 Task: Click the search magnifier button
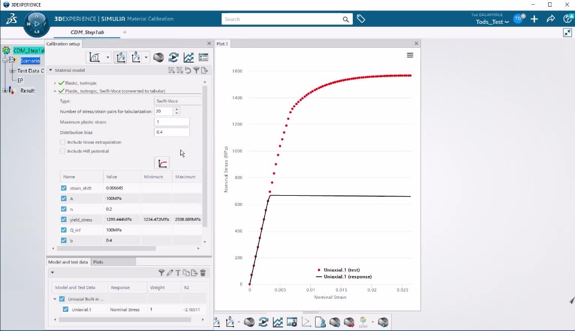346,19
